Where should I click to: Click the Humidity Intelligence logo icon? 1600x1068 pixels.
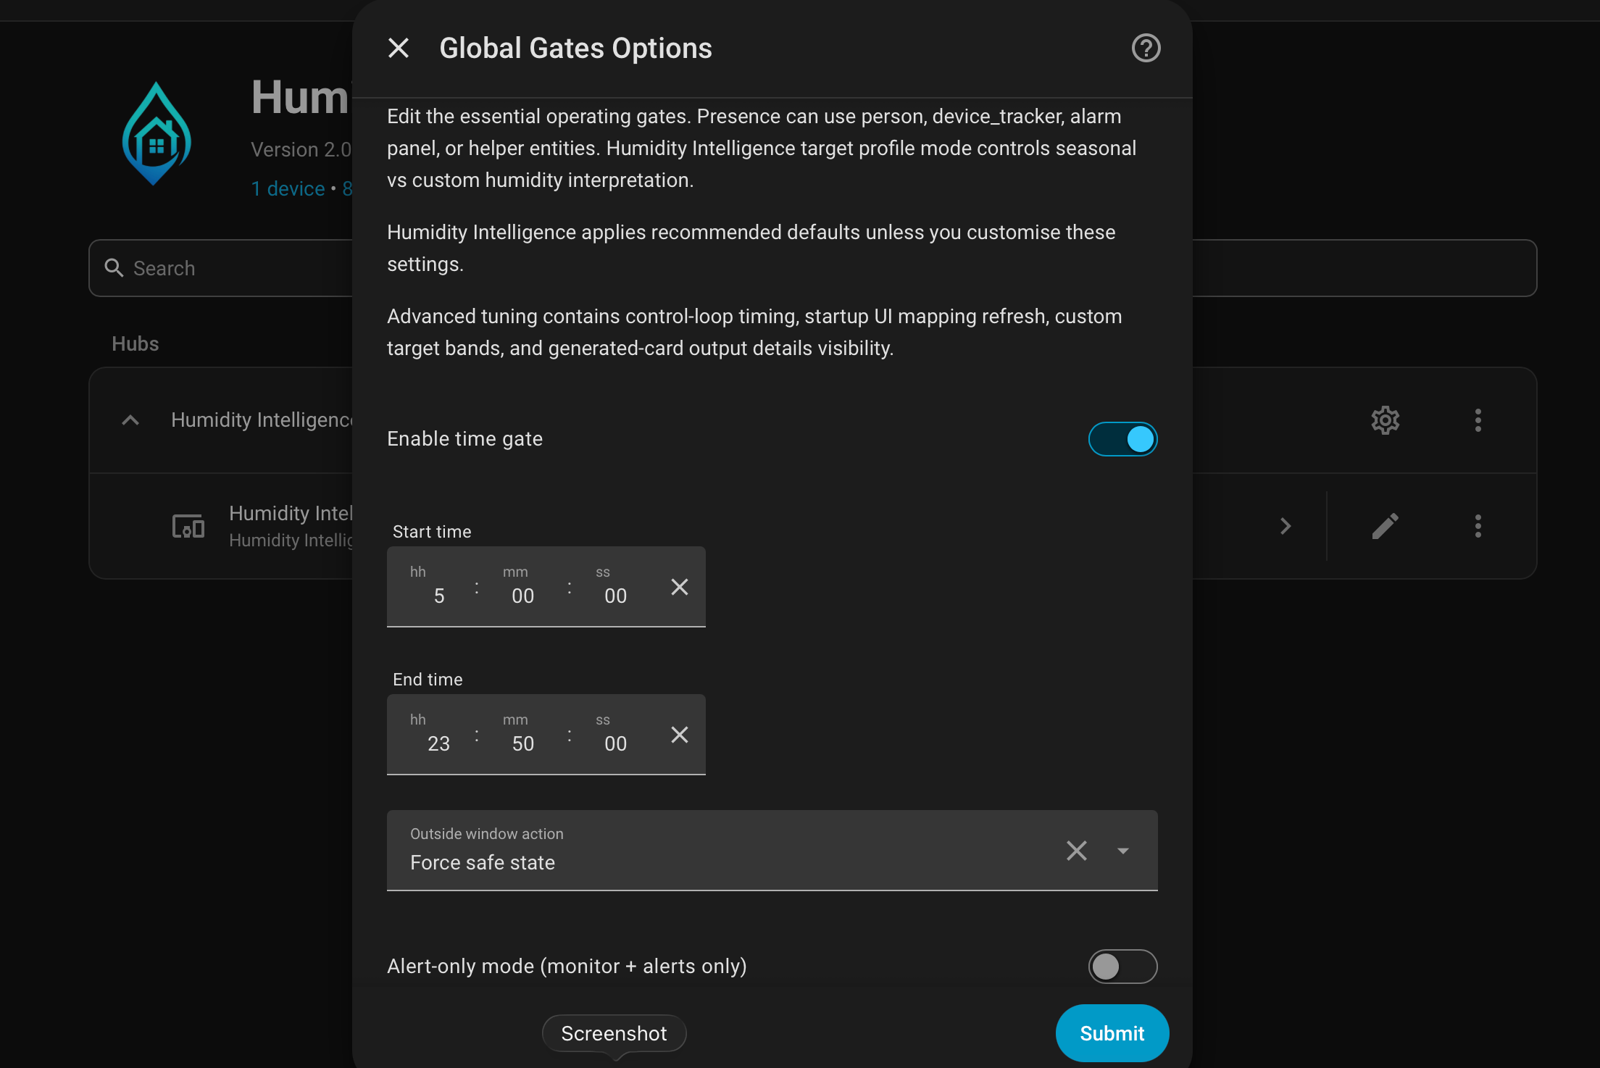click(157, 133)
